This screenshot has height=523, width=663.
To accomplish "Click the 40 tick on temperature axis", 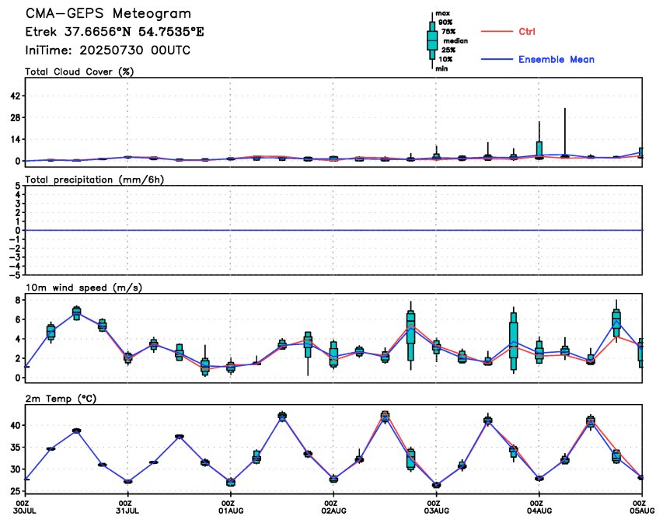I will click(16, 425).
